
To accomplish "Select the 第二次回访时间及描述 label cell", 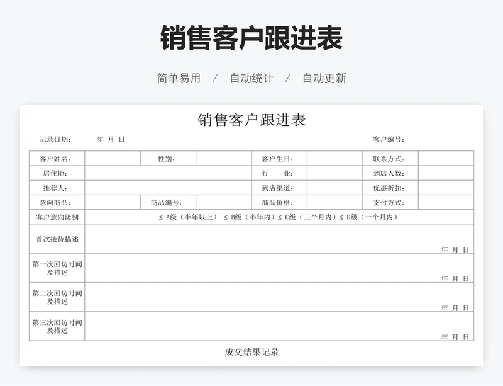I will [57, 297].
